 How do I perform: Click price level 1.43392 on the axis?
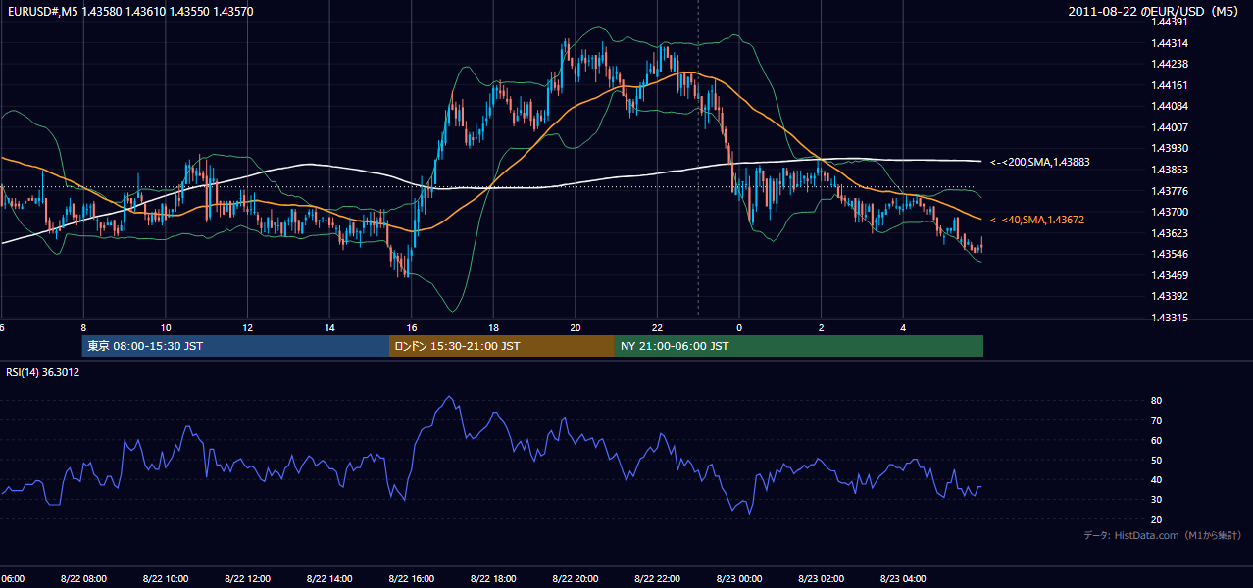[1169, 296]
